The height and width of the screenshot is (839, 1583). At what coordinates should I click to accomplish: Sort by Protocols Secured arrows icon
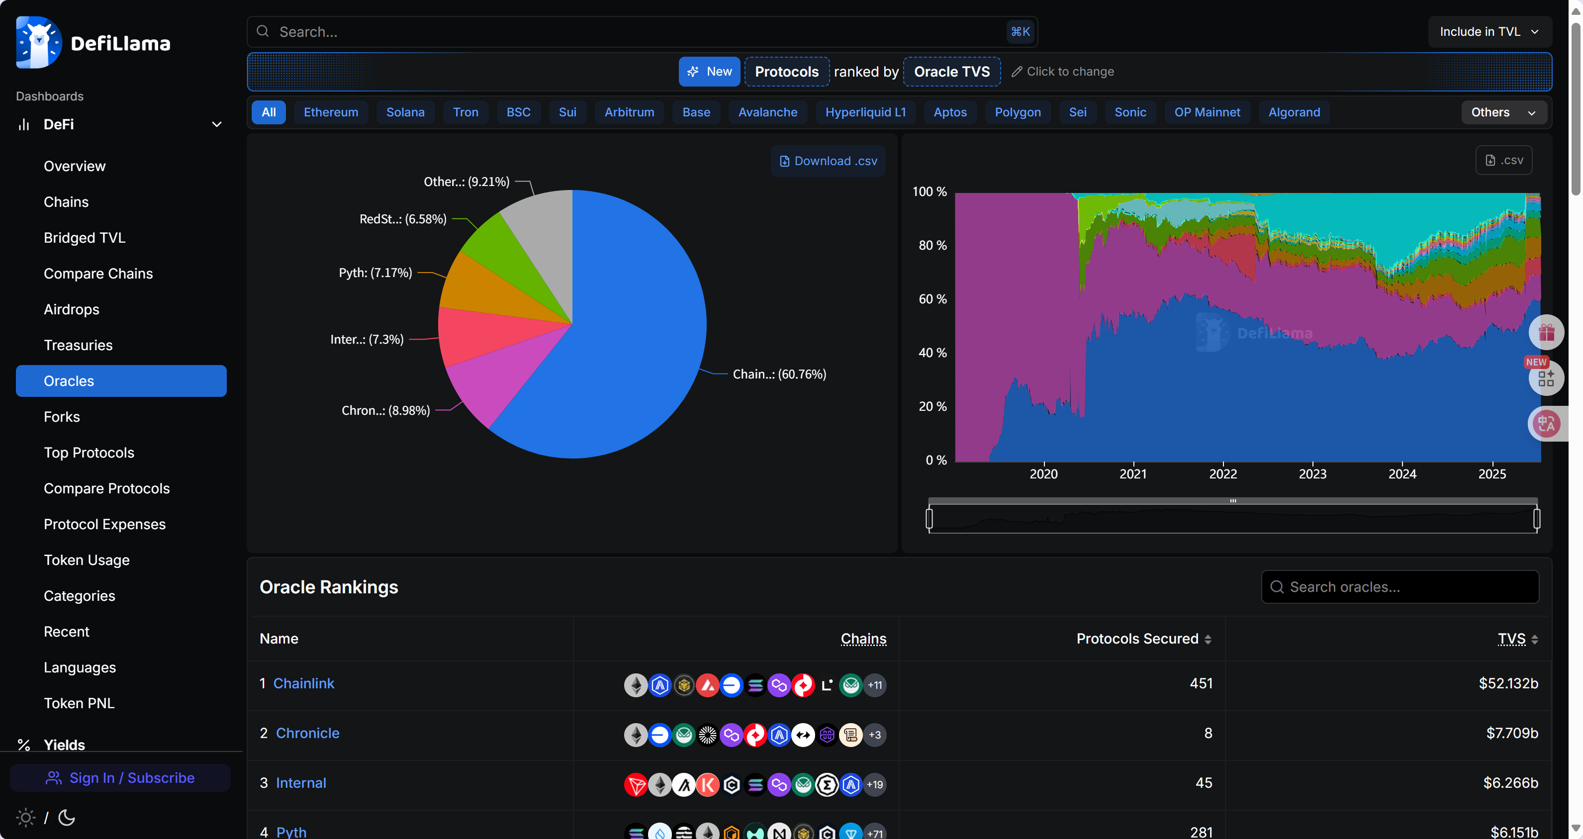[x=1208, y=639]
